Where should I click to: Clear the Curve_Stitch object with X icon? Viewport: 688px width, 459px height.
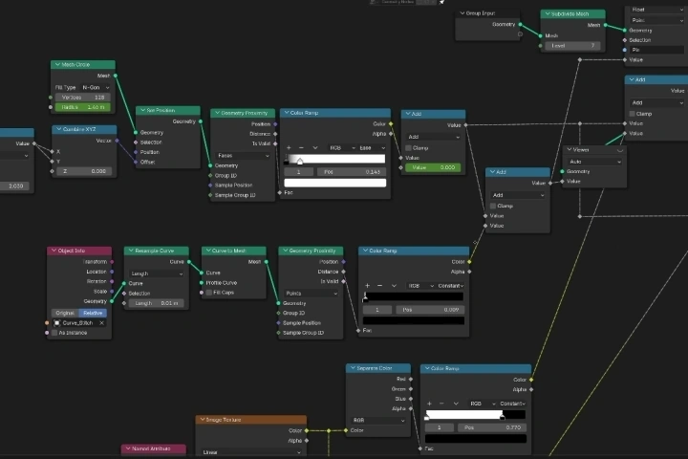coord(102,323)
